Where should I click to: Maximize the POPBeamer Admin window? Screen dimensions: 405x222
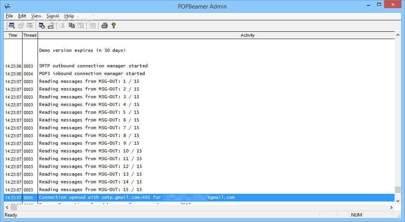pos(379,4)
